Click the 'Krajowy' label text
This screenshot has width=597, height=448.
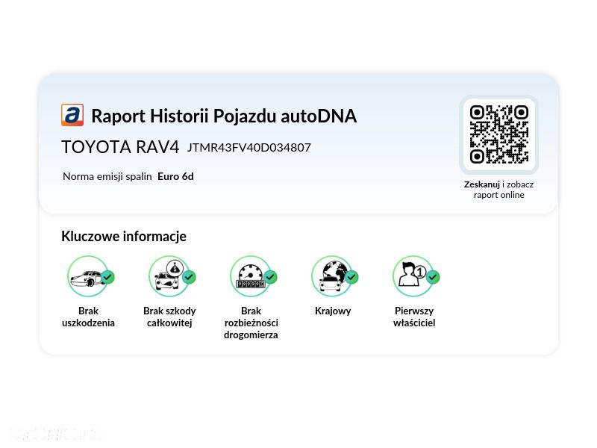[333, 311]
